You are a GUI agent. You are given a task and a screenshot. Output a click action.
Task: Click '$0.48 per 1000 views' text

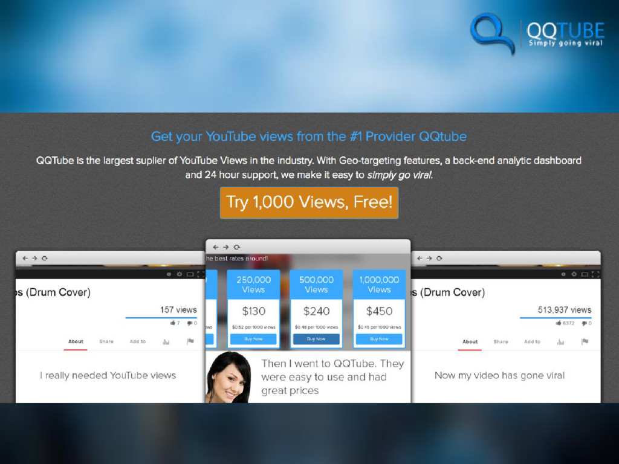pos(316,327)
